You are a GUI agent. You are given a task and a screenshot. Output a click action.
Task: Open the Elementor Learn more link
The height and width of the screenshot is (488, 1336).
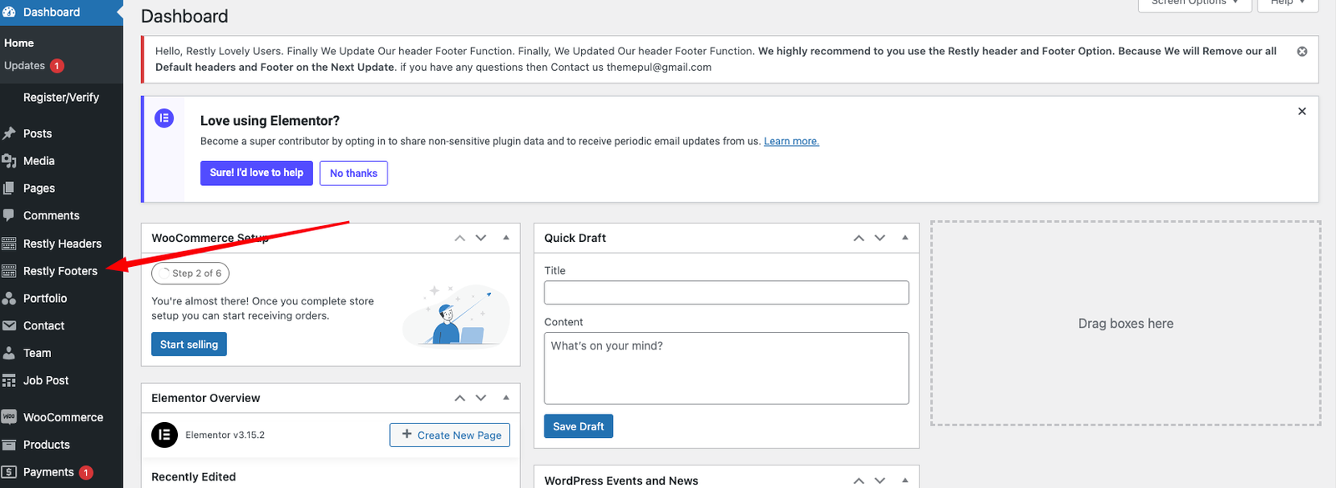(791, 142)
